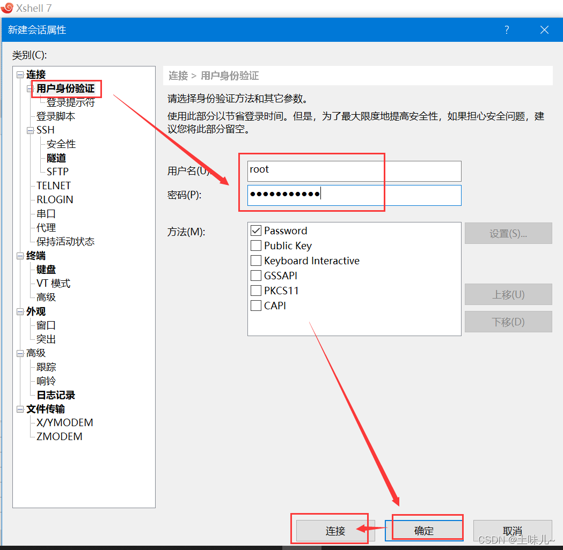The image size is (563, 550).
Task: Open X/YMODEM settings
Action: click(x=64, y=423)
